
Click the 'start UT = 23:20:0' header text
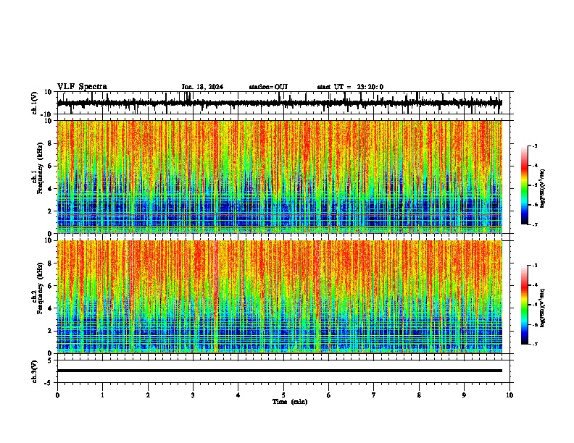350,87
